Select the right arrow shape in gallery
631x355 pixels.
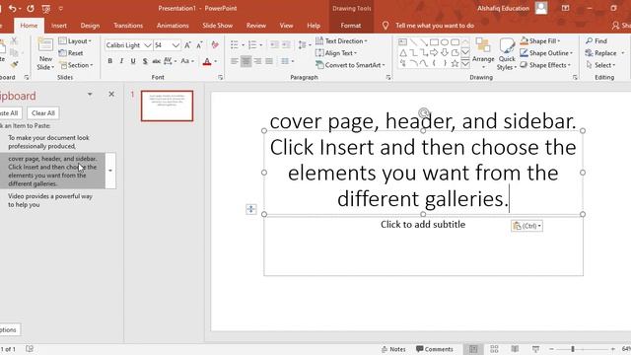(x=434, y=52)
